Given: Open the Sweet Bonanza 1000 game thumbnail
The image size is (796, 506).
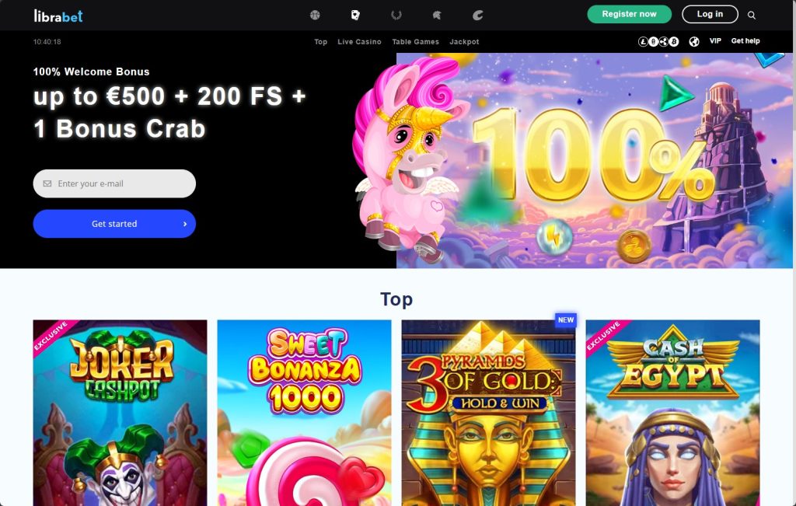Looking at the screenshot, I should point(304,413).
